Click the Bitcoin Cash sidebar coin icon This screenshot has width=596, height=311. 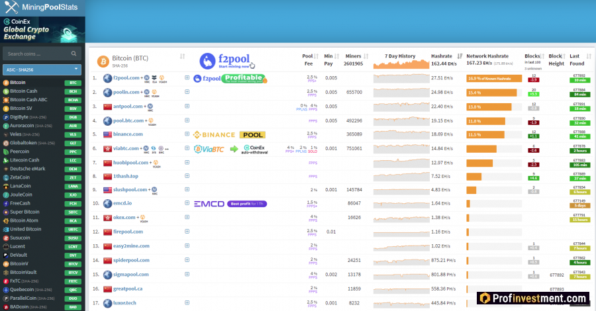pyautogui.click(x=6, y=91)
